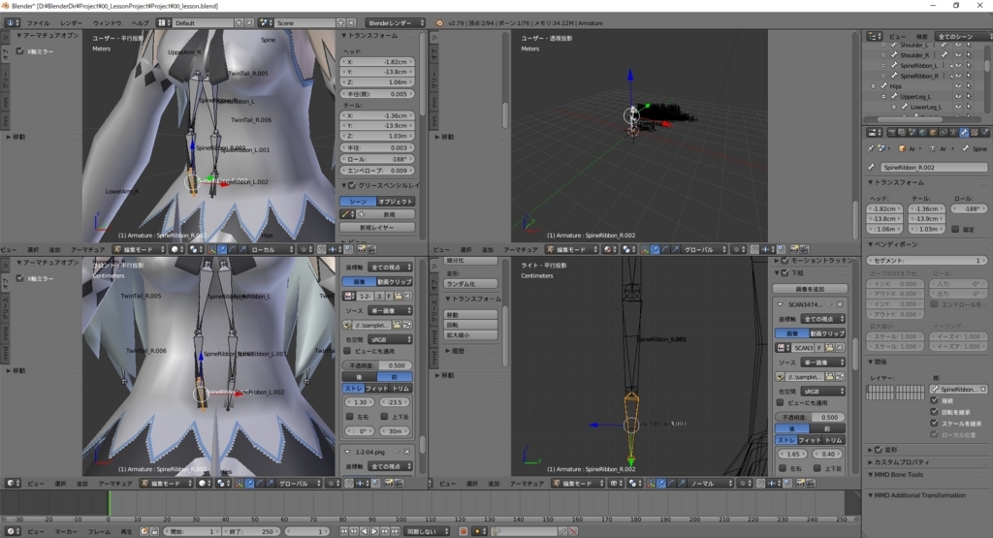This screenshot has width=993, height=538.
Task: Open ローカル orientation dropdown in upper-left viewport
Action: 272,249
